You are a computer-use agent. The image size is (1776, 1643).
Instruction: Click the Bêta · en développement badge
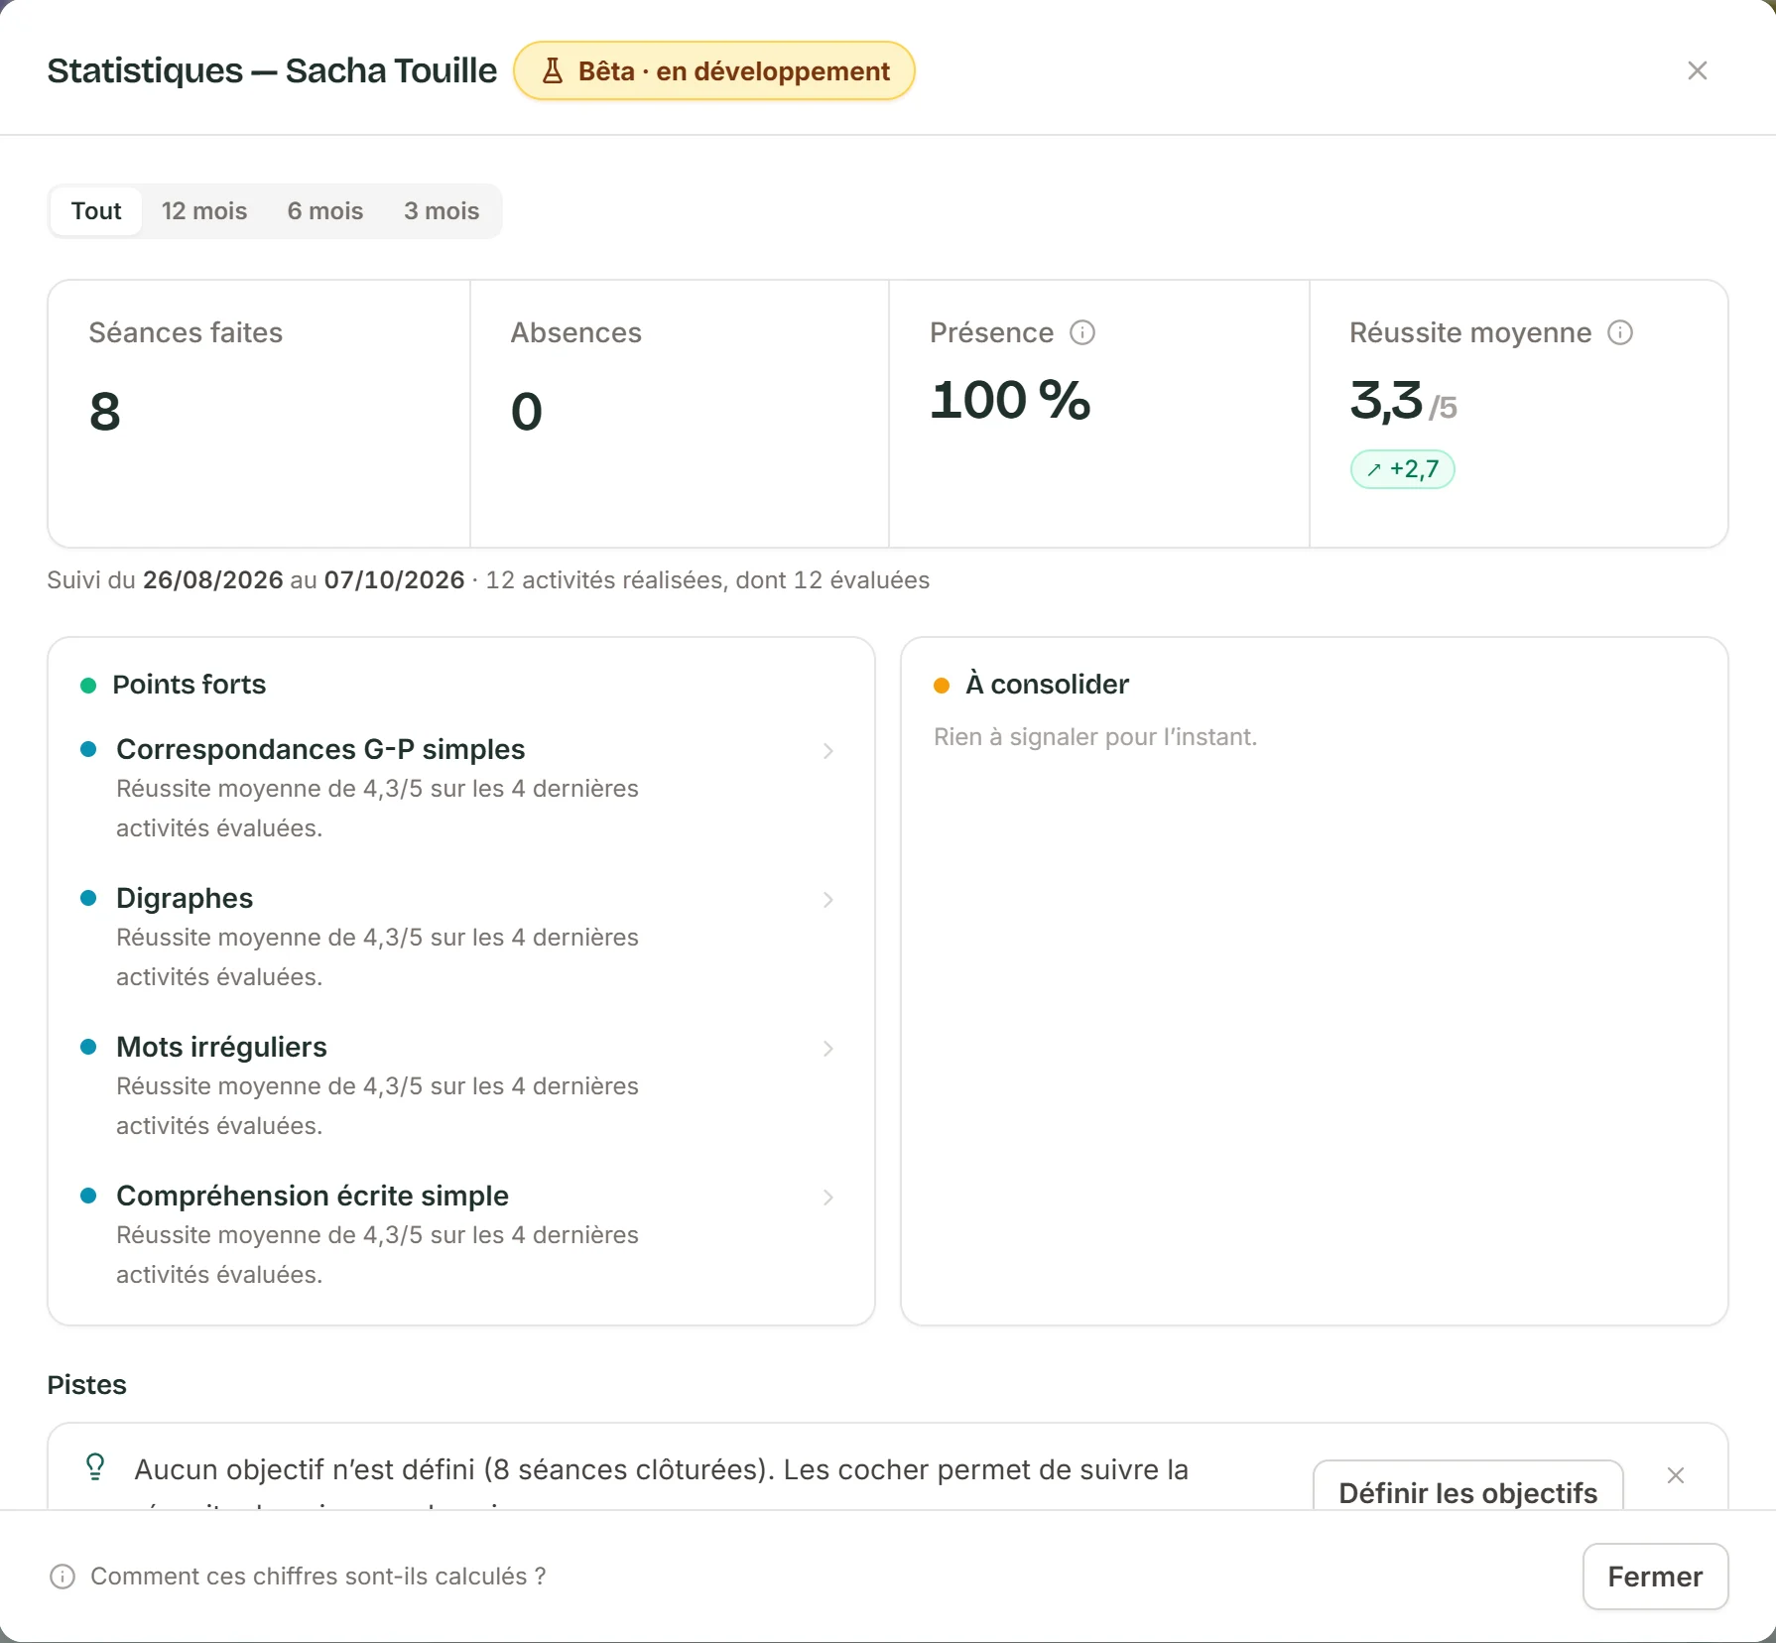click(x=713, y=71)
